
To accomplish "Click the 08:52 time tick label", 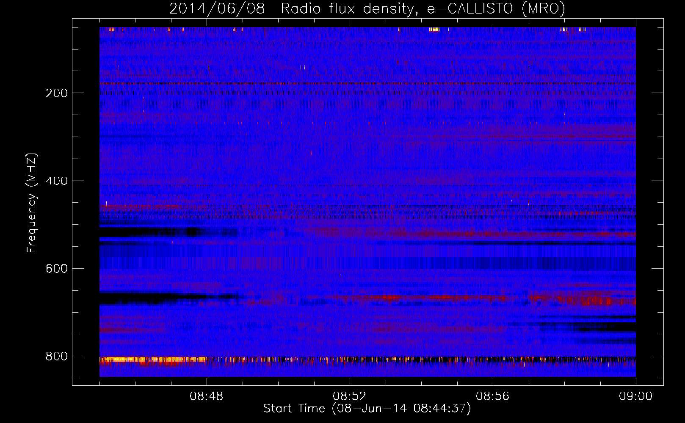I will coord(349,396).
